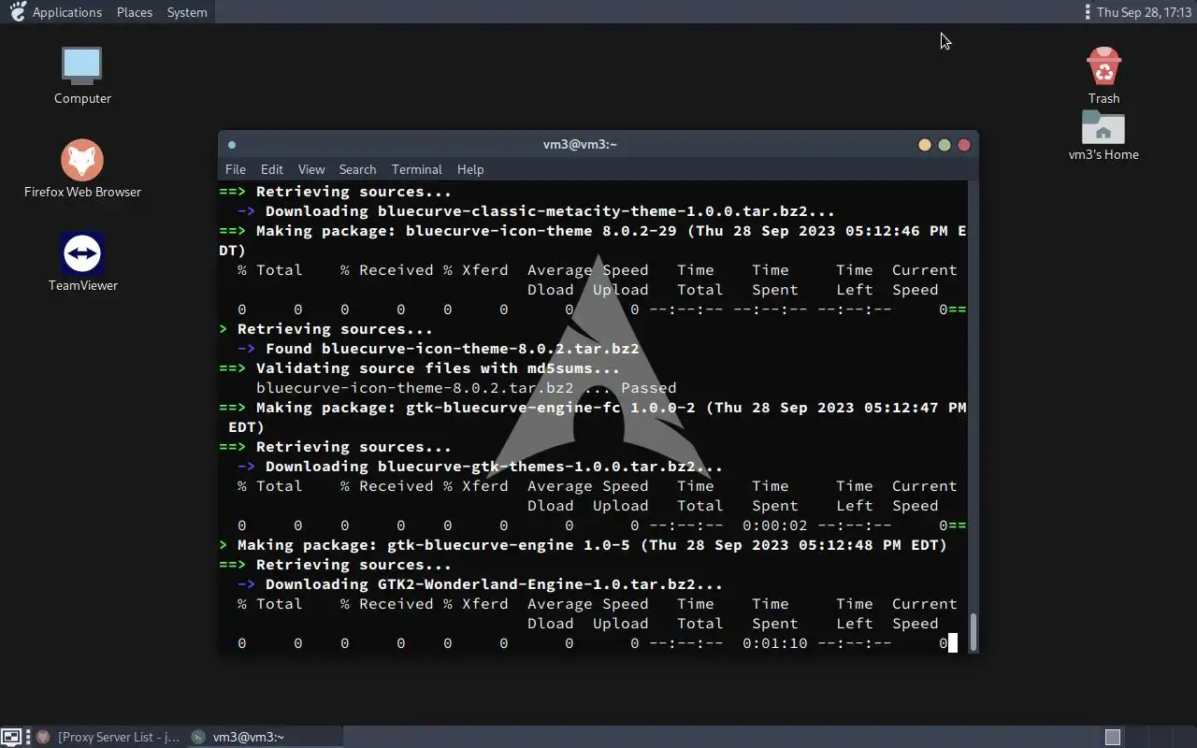The width and height of the screenshot is (1197, 748).
Task: Click the GNOME foot logo in top panel
Action: 17,12
